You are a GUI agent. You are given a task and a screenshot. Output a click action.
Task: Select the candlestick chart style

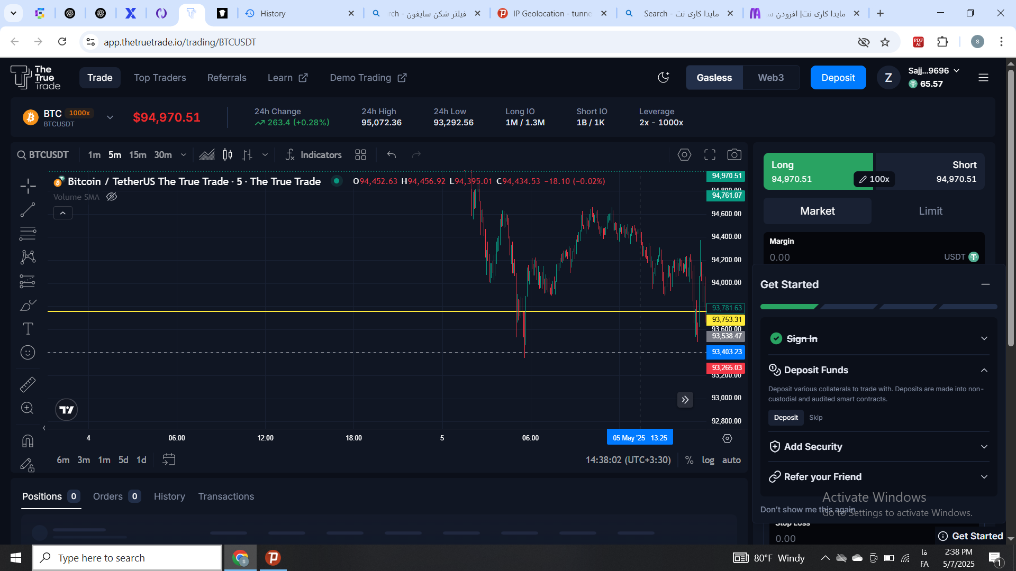tap(228, 154)
